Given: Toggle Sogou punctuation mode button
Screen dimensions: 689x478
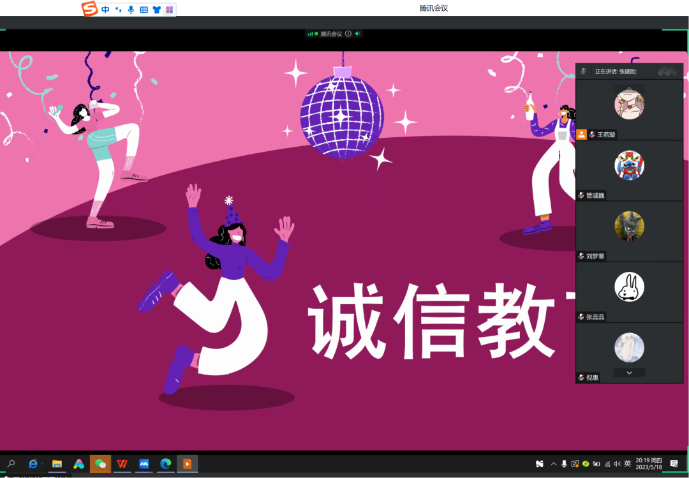Looking at the screenshot, I should (x=118, y=10).
